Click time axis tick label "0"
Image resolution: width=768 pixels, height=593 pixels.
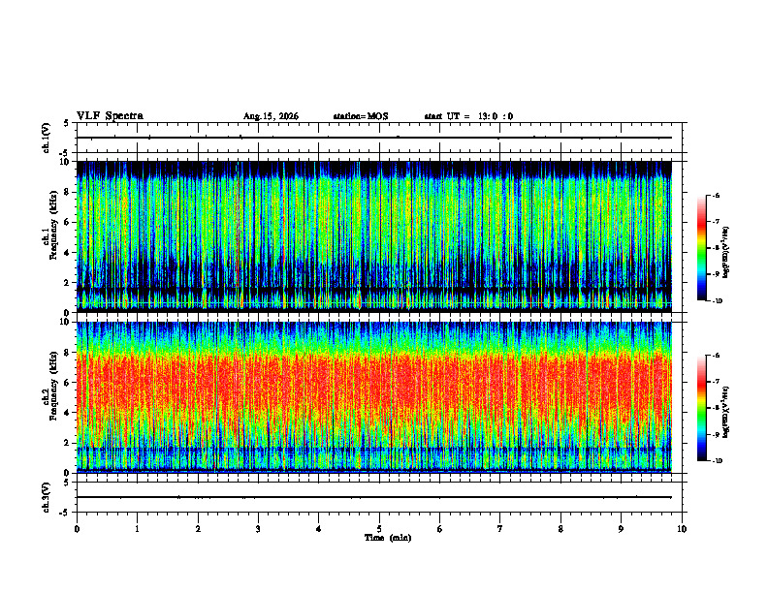click(77, 529)
